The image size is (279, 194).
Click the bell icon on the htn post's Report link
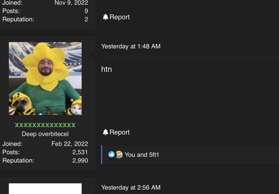pos(106,132)
